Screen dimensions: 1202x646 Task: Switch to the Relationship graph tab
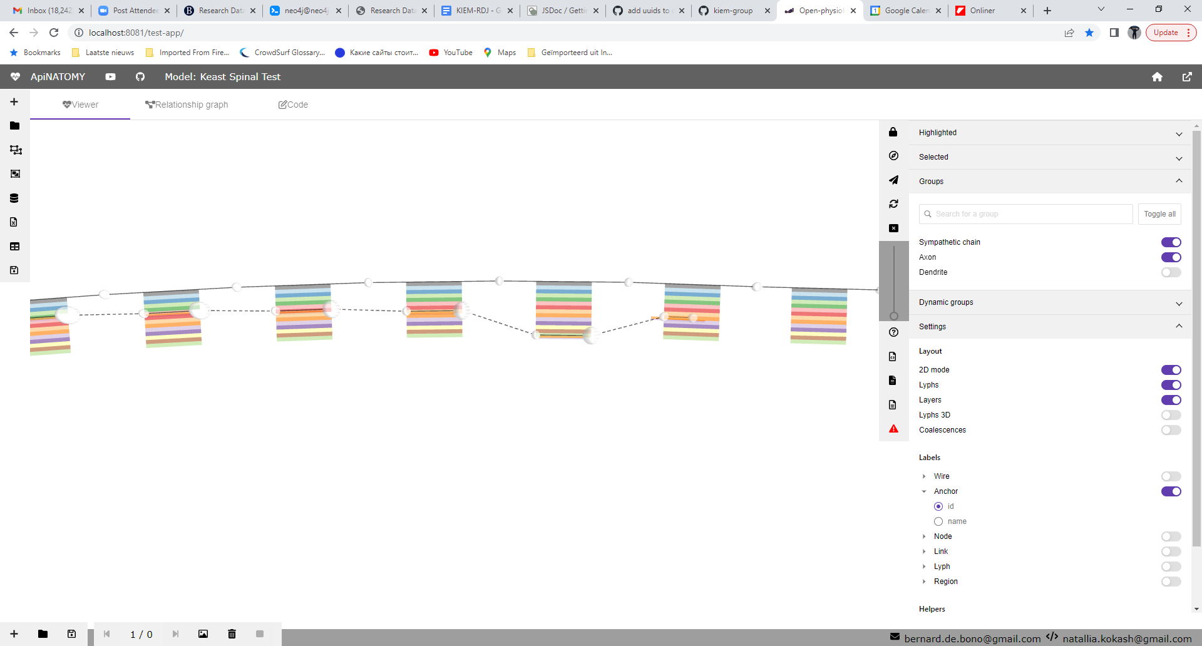tap(187, 105)
